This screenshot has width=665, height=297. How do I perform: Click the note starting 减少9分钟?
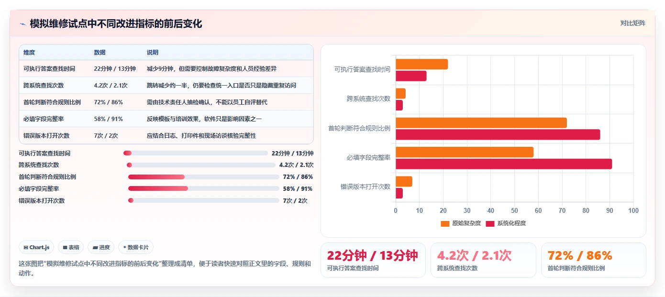click(211, 69)
